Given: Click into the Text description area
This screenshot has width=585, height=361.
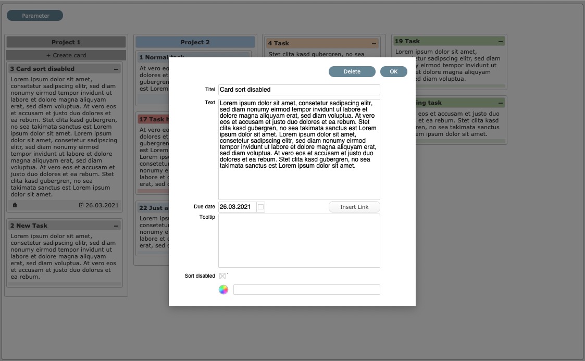Looking at the screenshot, I should pos(299,182).
